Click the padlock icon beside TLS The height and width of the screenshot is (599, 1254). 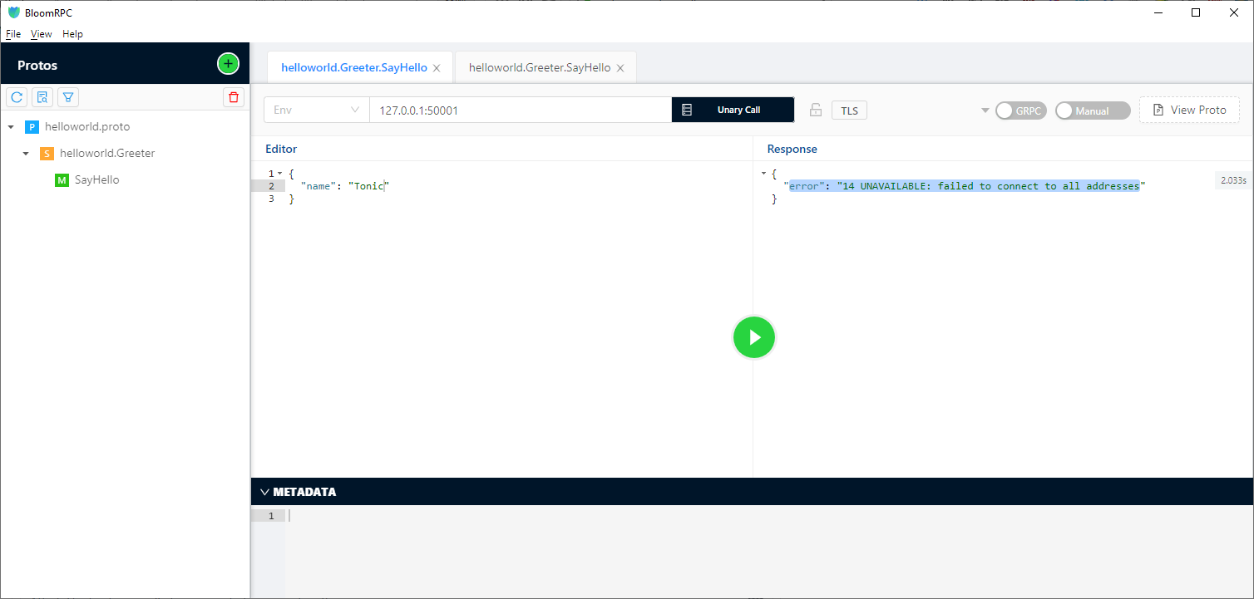click(x=815, y=110)
